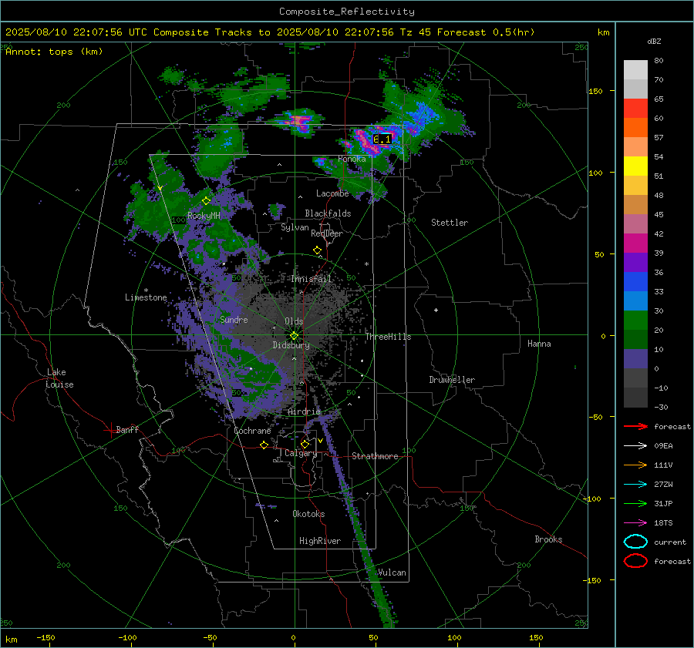Image resolution: width=694 pixels, height=648 pixels.
Task: Click the cyan current ellipse symbol
Action: 635,542
